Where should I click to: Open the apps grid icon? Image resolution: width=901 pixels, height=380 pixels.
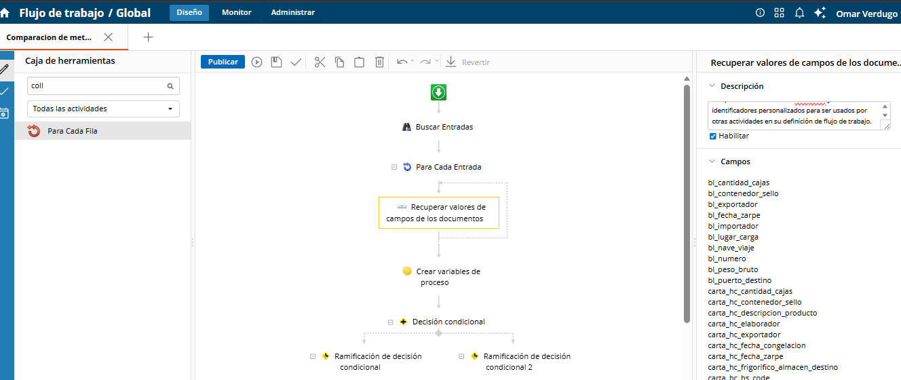point(780,13)
